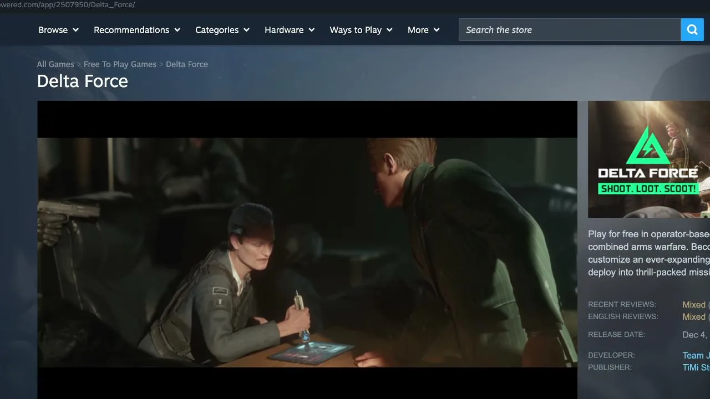Focus the Search the store field
This screenshot has height=399, width=710.
pyautogui.click(x=570, y=30)
